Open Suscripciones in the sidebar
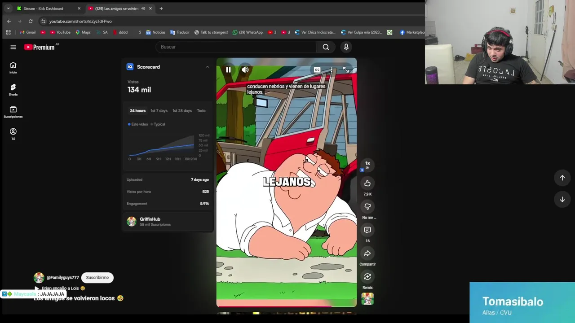Viewport: 575px width, 323px height. coord(13,112)
